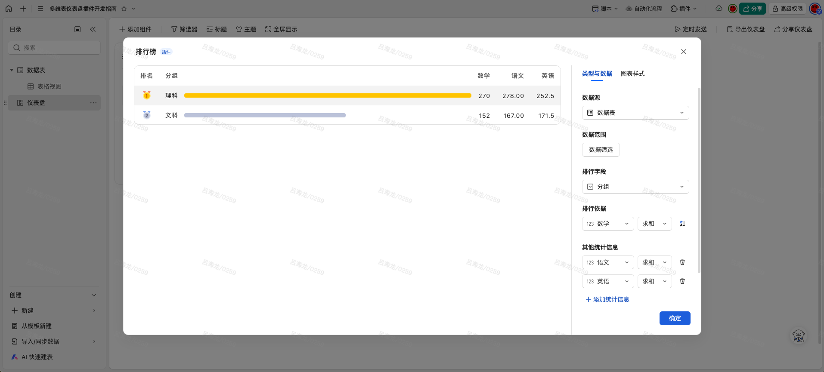Switch to the 图表样式 tab
Viewport: 824px width, 372px height.
[632, 74]
